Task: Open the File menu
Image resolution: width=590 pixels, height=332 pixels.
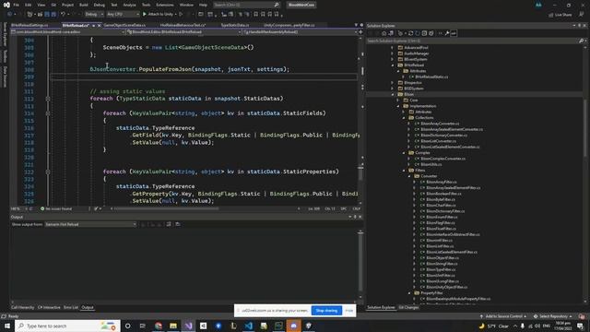Action: pos(17,5)
